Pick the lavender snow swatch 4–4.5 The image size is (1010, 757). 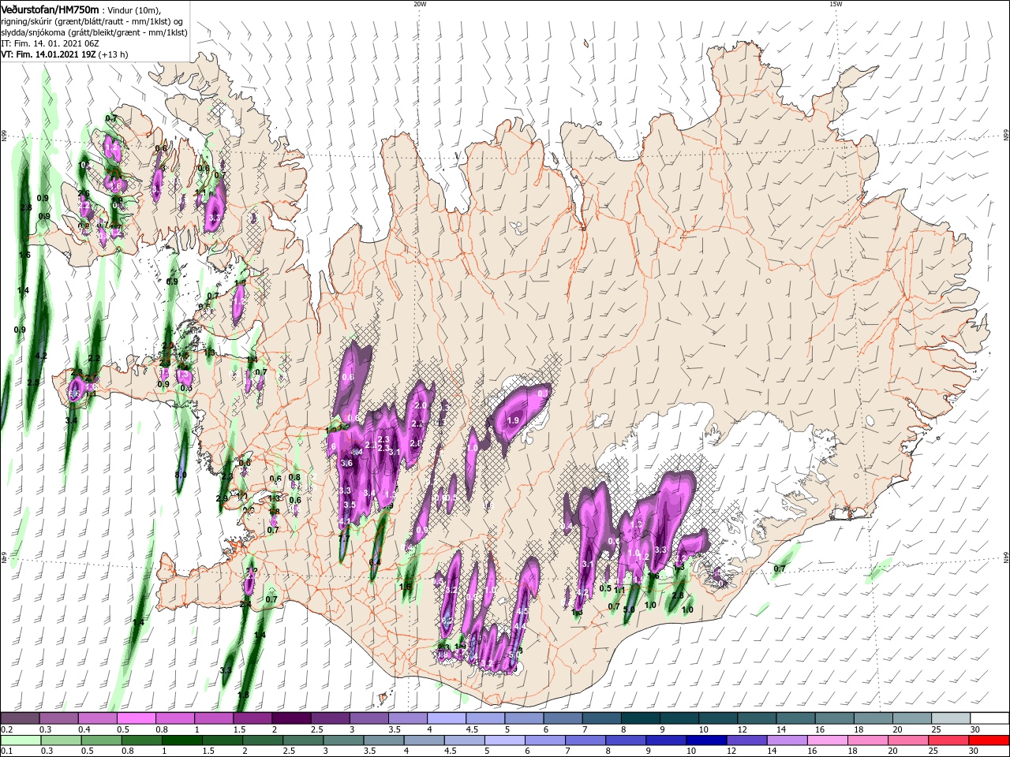447,718
